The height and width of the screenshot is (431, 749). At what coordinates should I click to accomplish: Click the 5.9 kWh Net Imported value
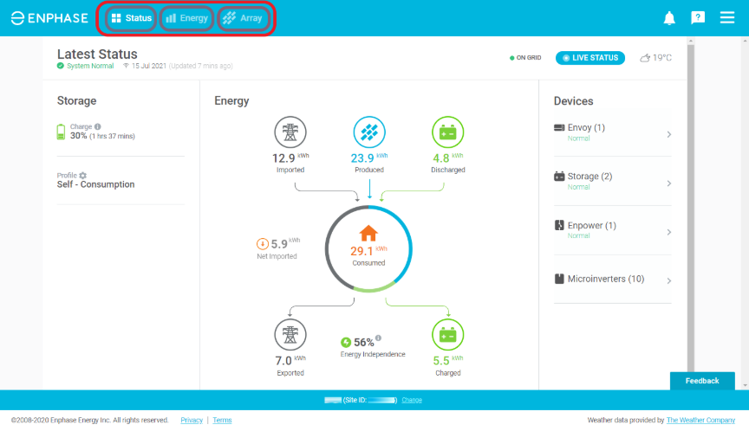[285, 244]
